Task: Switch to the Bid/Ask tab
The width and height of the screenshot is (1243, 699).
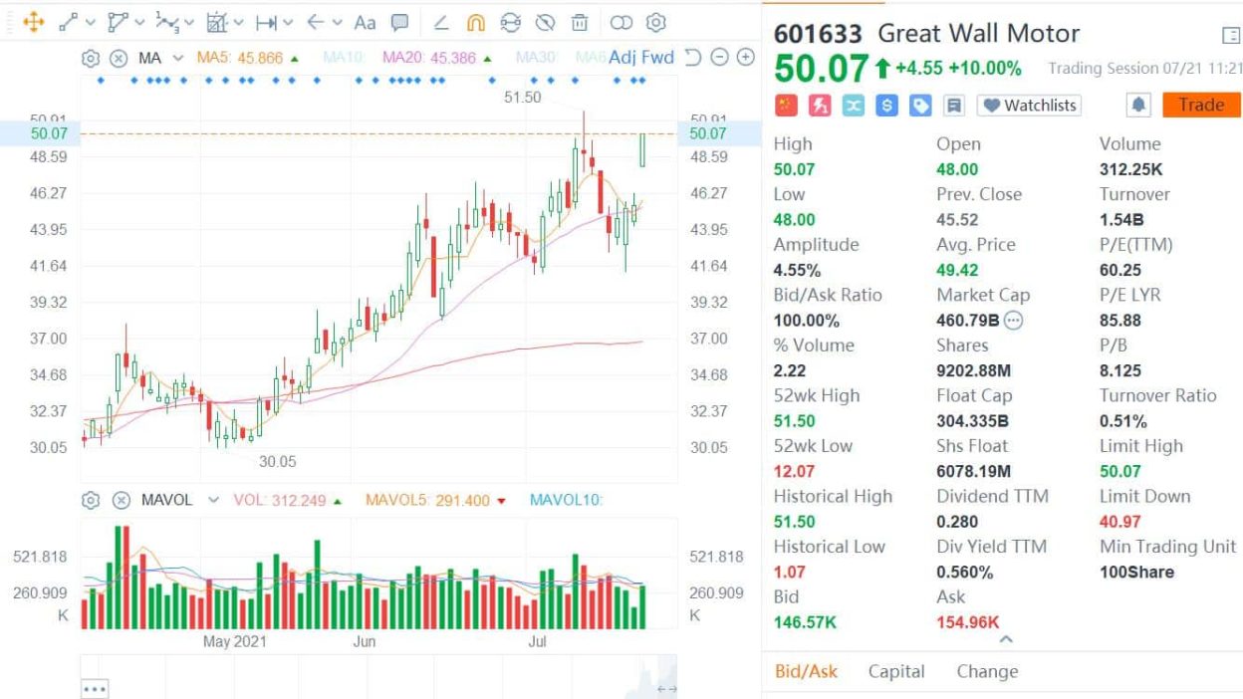Action: [x=806, y=671]
